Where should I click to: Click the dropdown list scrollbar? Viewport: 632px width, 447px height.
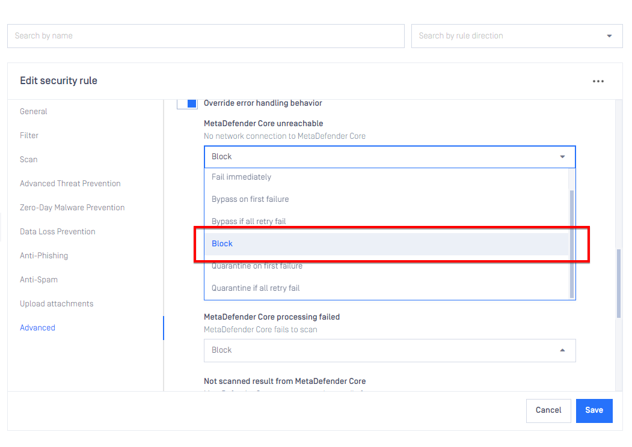(571, 244)
